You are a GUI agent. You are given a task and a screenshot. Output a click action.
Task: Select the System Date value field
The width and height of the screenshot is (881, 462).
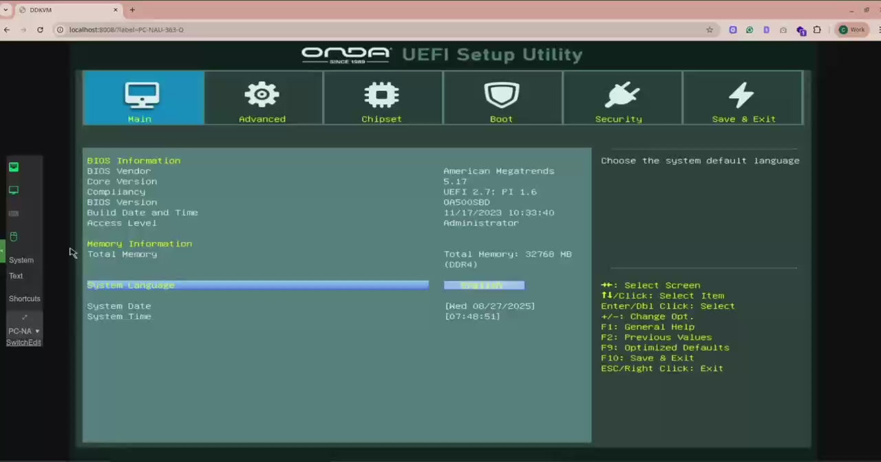click(489, 306)
